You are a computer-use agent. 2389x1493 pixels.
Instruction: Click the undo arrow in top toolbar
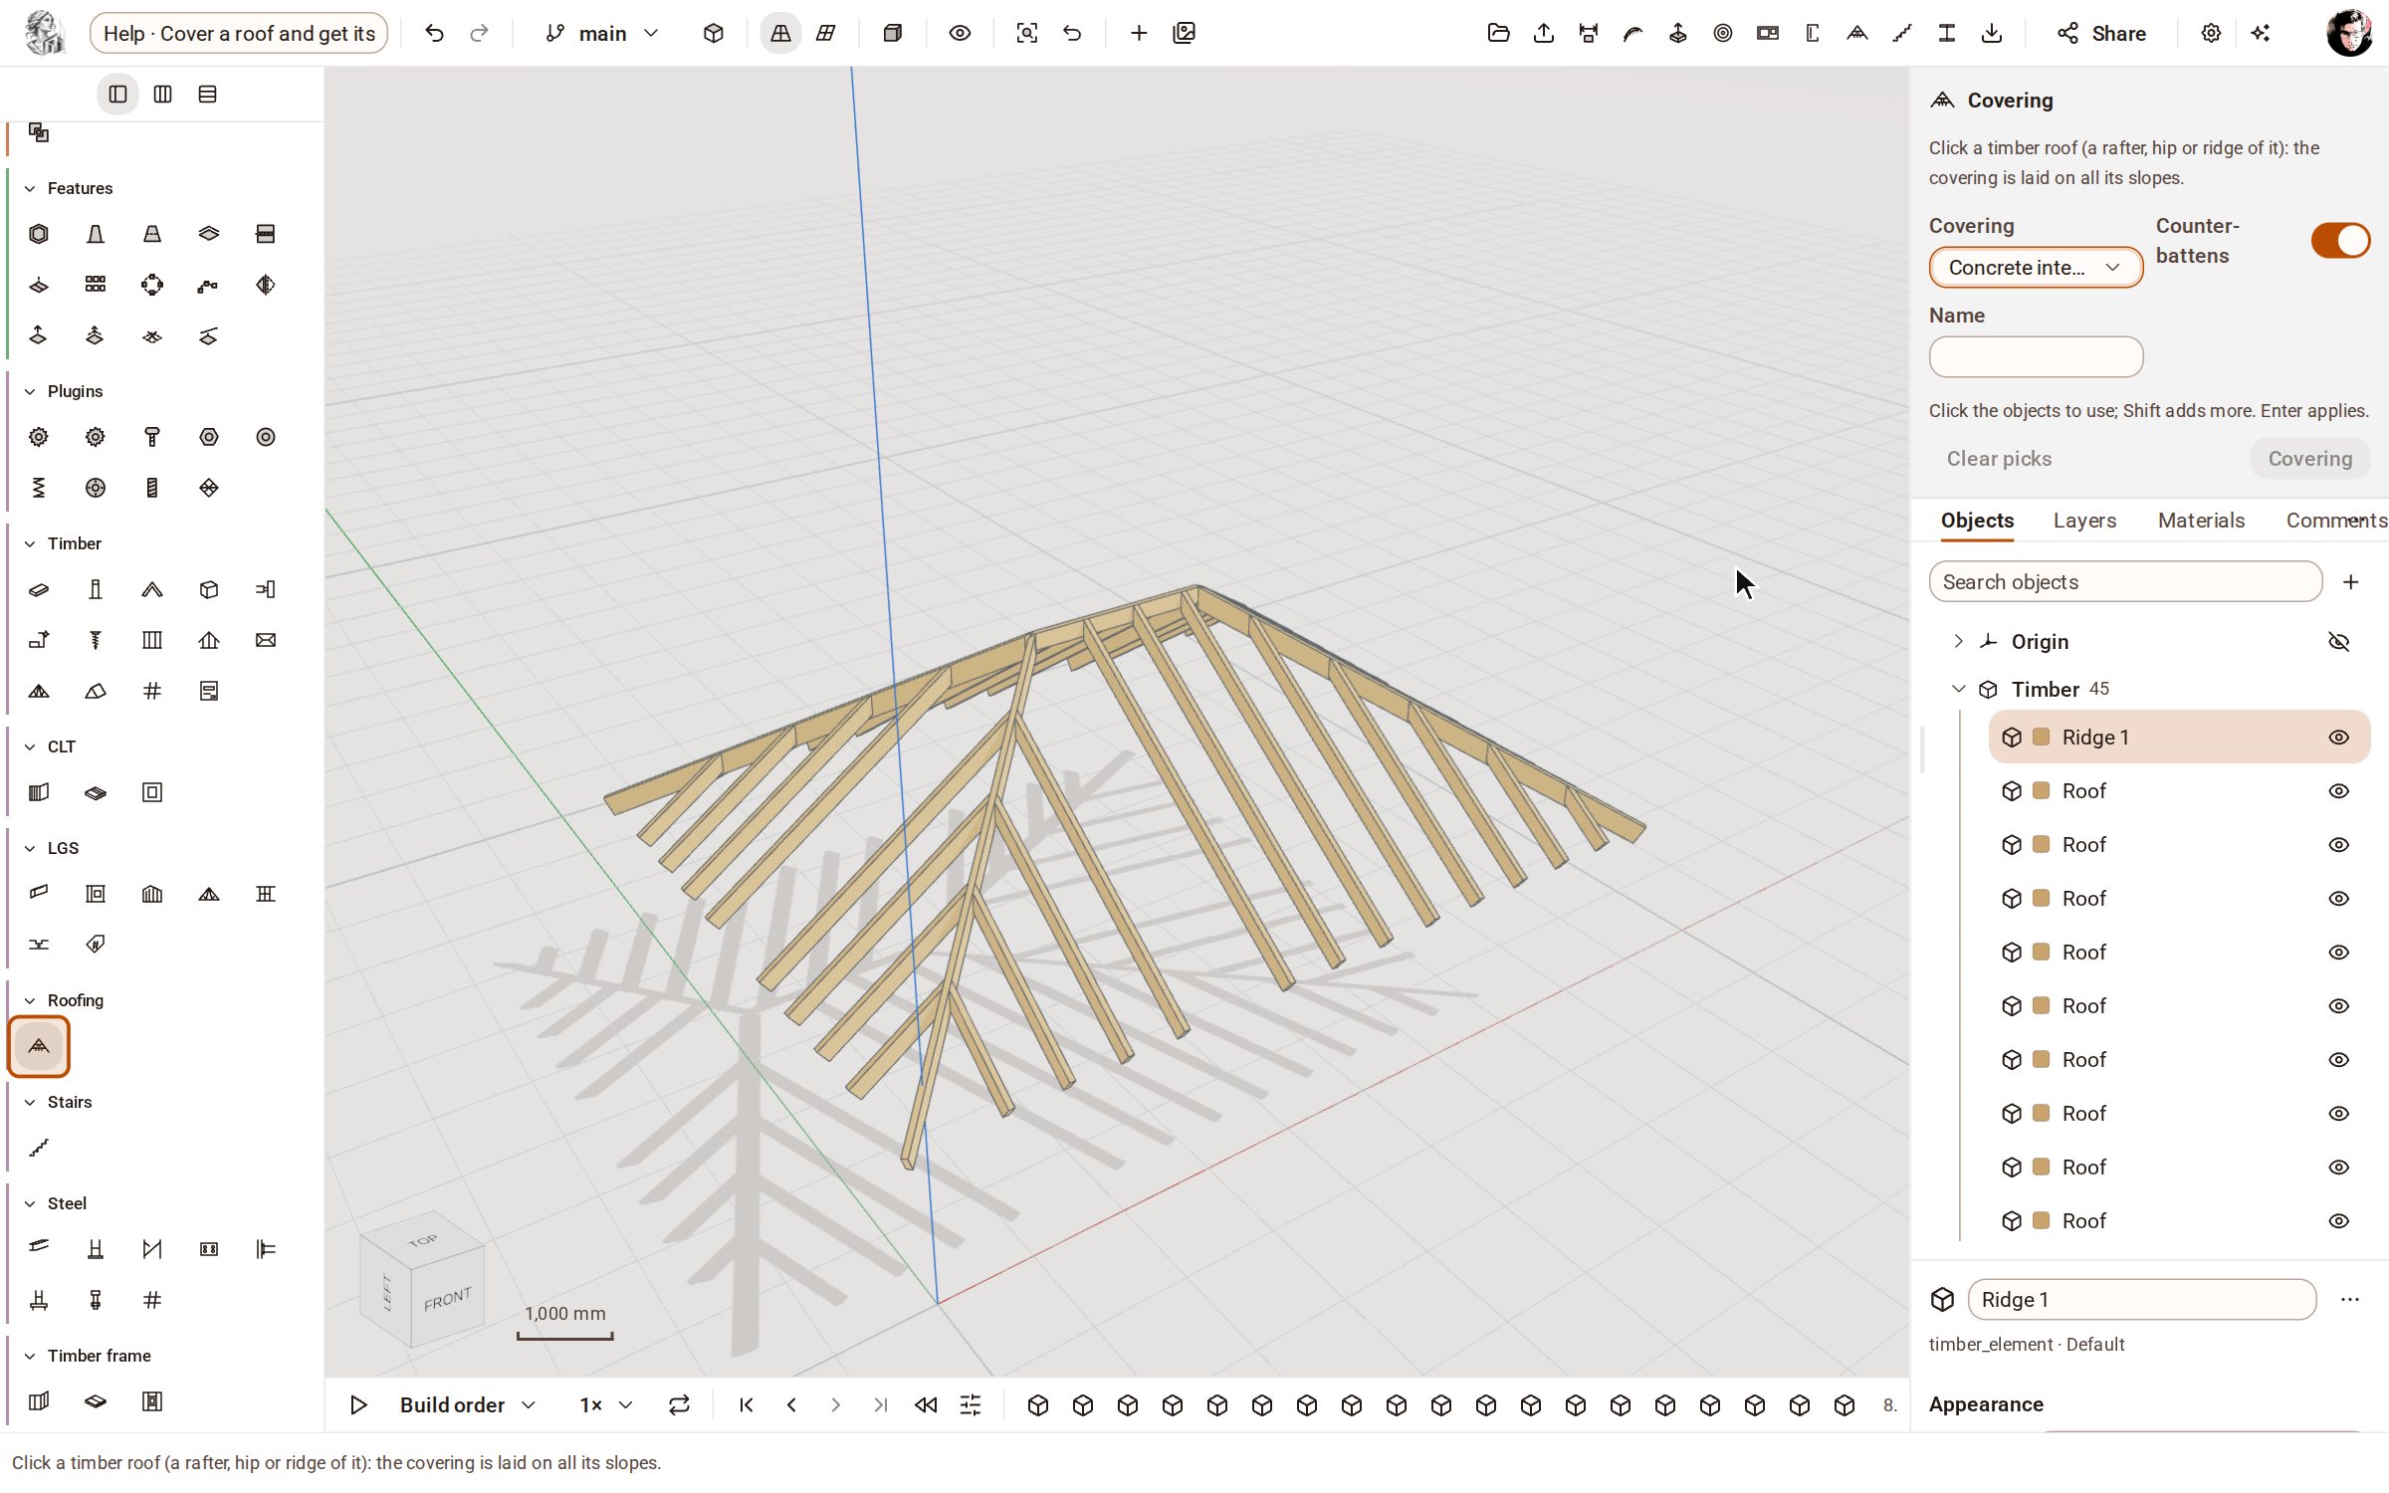tap(434, 33)
